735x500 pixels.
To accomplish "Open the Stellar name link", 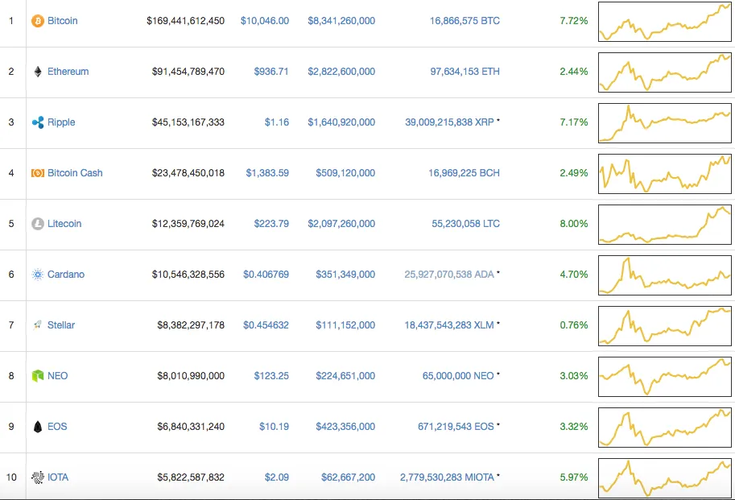I will [x=61, y=324].
